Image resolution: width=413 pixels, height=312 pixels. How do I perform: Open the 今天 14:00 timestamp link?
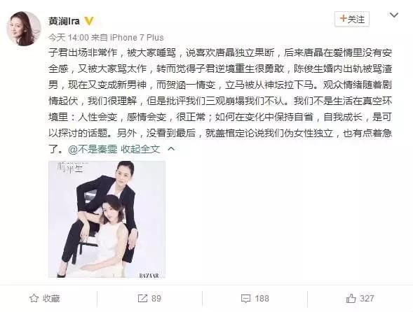(69, 38)
